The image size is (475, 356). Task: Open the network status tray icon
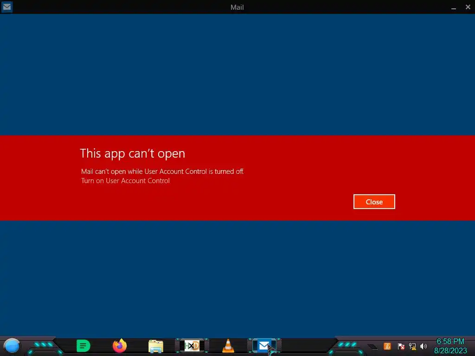click(412, 346)
